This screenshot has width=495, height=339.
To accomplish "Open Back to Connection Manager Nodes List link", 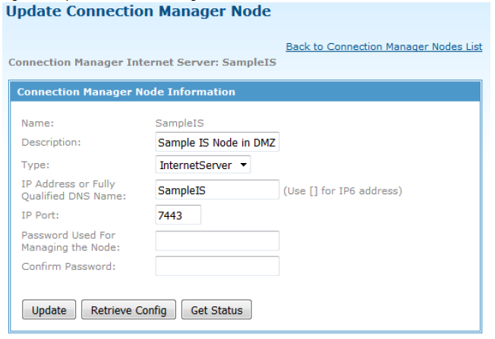I will [x=384, y=47].
